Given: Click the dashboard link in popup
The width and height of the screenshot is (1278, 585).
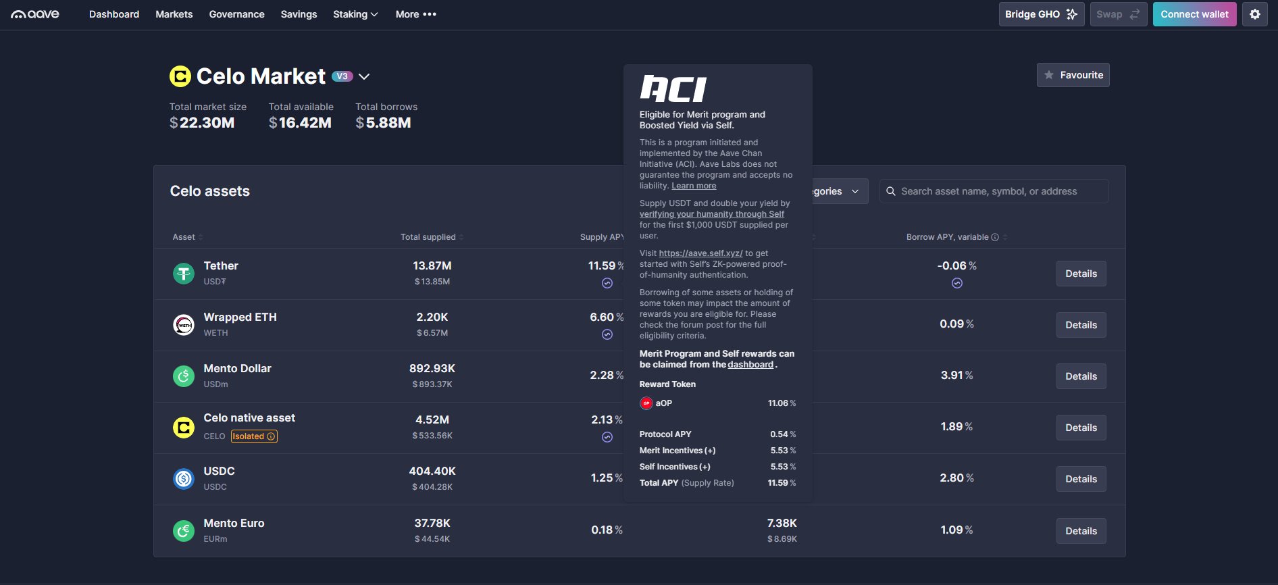Looking at the screenshot, I should 750,365.
